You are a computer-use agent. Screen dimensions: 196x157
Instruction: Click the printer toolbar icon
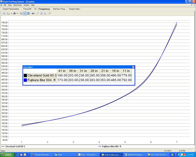click(x=45, y=13)
